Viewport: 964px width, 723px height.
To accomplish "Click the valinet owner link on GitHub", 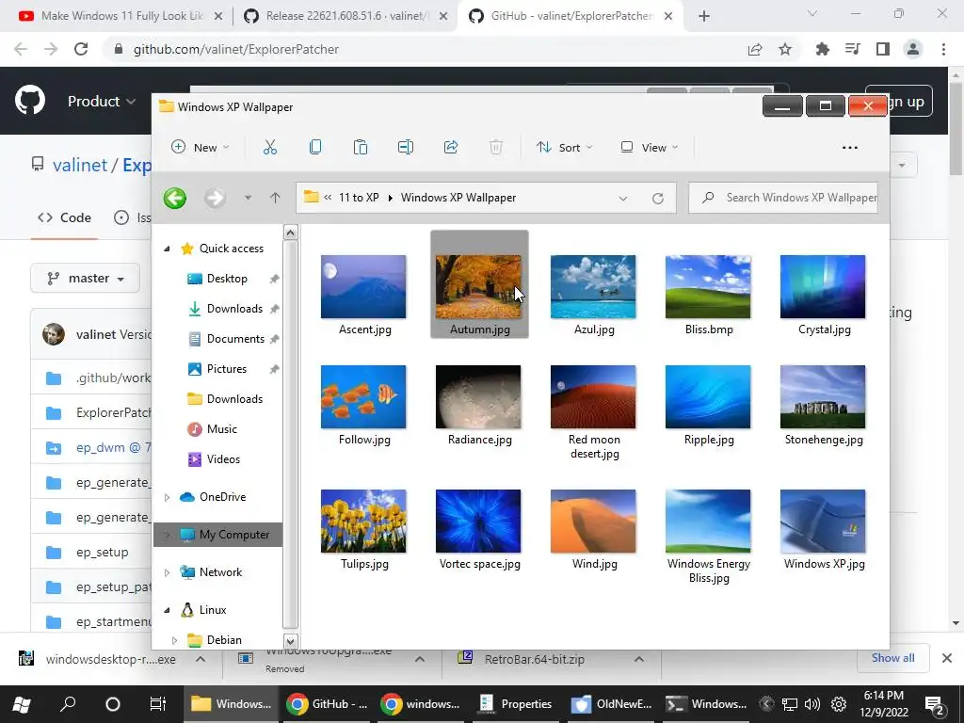I will pos(80,166).
